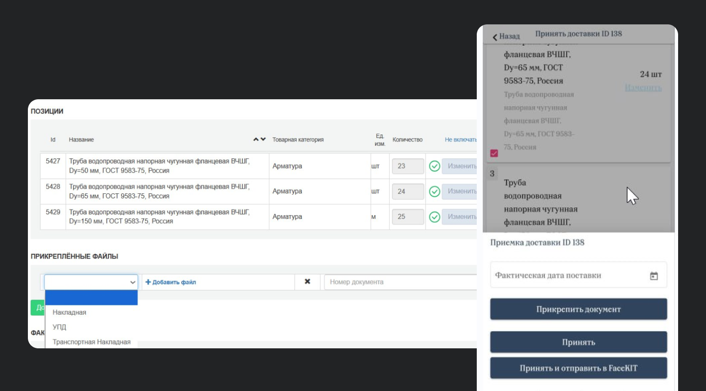Image resolution: width=706 pixels, height=391 pixels.
Task: Open the calendar icon for actual delivery date
Action: click(654, 276)
